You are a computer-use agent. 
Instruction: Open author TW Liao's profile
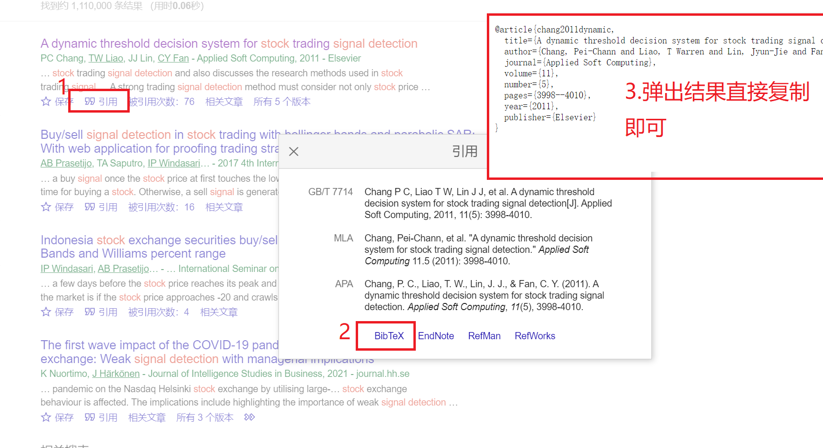point(106,58)
